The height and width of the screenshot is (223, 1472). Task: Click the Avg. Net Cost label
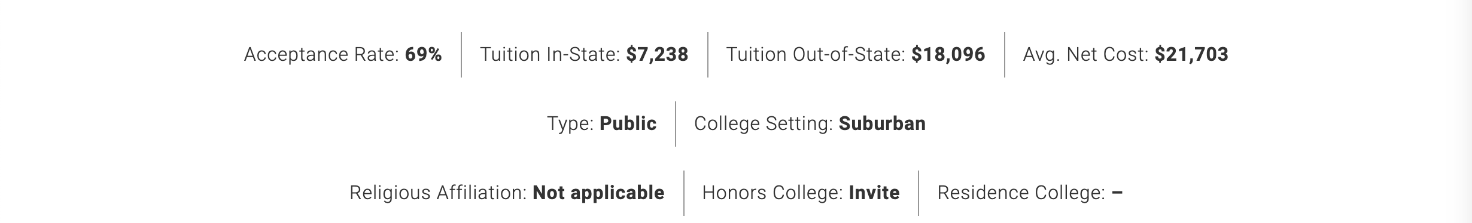coord(1086,55)
